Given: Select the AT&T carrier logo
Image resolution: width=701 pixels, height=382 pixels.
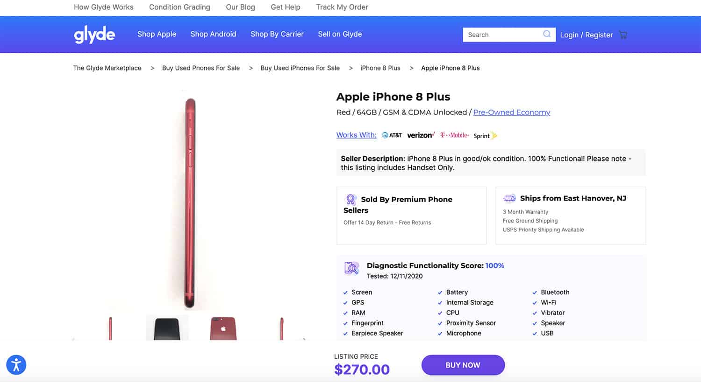Looking at the screenshot, I should coord(391,135).
